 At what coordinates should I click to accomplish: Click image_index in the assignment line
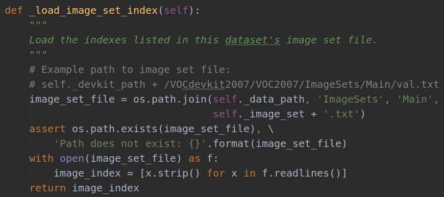click(x=87, y=173)
